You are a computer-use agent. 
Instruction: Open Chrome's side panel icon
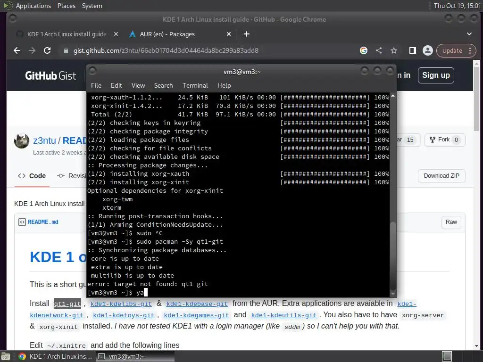click(x=412, y=50)
